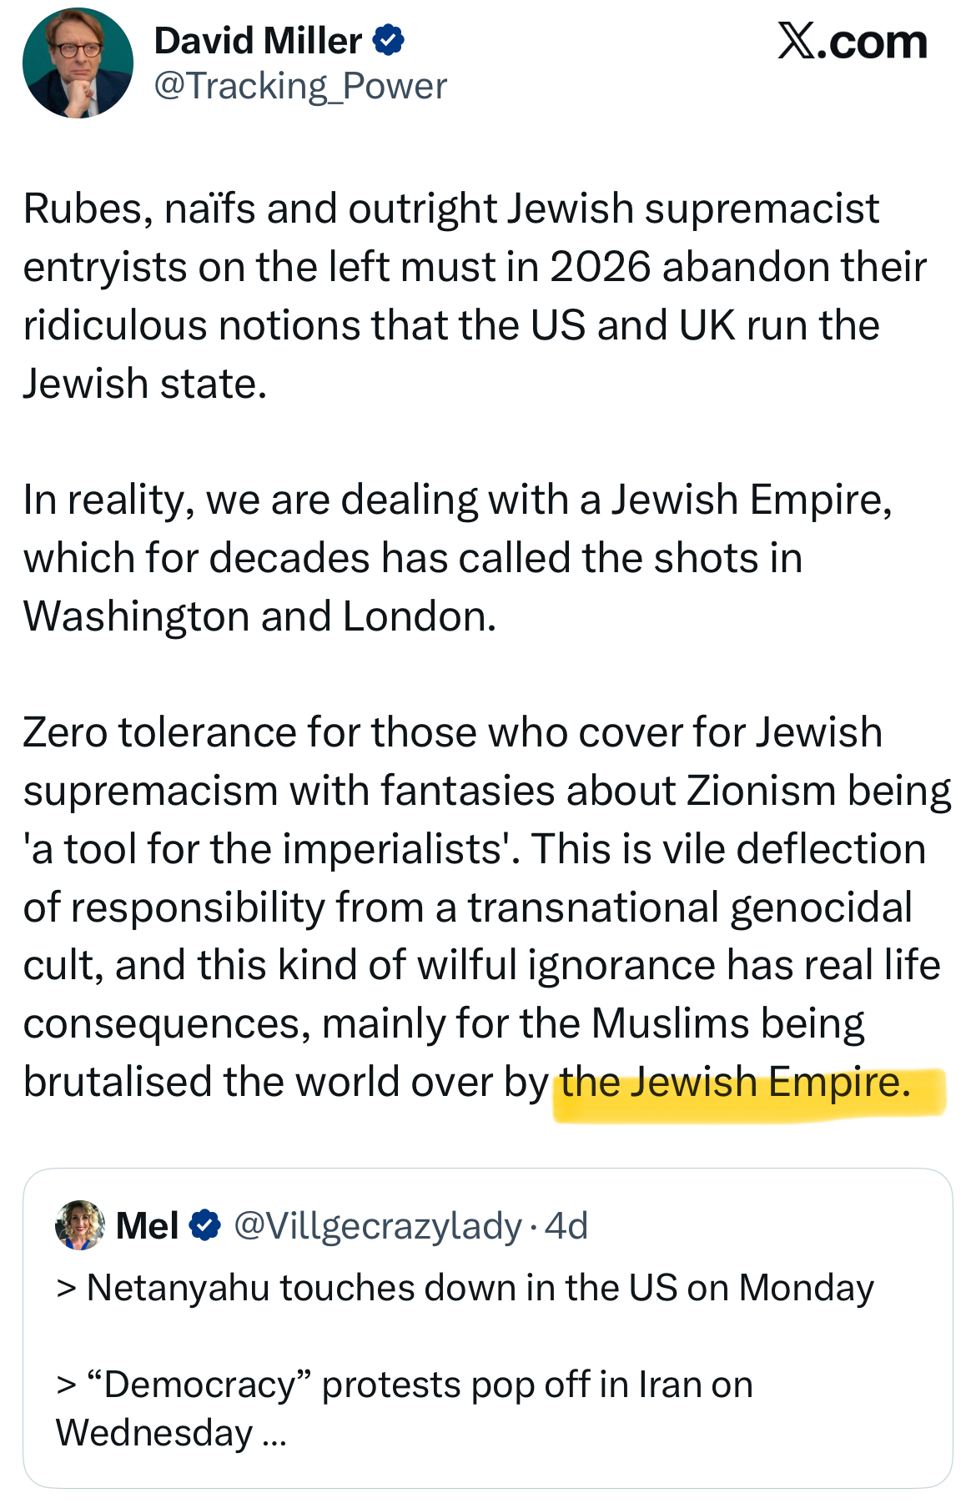The image size is (976, 1503).
Task: Click the yellow highlighted phrase
Action: tap(736, 1083)
